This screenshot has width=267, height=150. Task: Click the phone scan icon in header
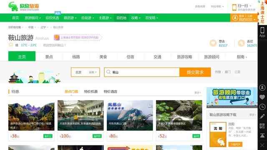(x=234, y=7)
